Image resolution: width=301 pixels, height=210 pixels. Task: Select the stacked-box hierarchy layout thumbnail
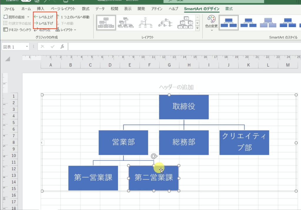coord(185,23)
